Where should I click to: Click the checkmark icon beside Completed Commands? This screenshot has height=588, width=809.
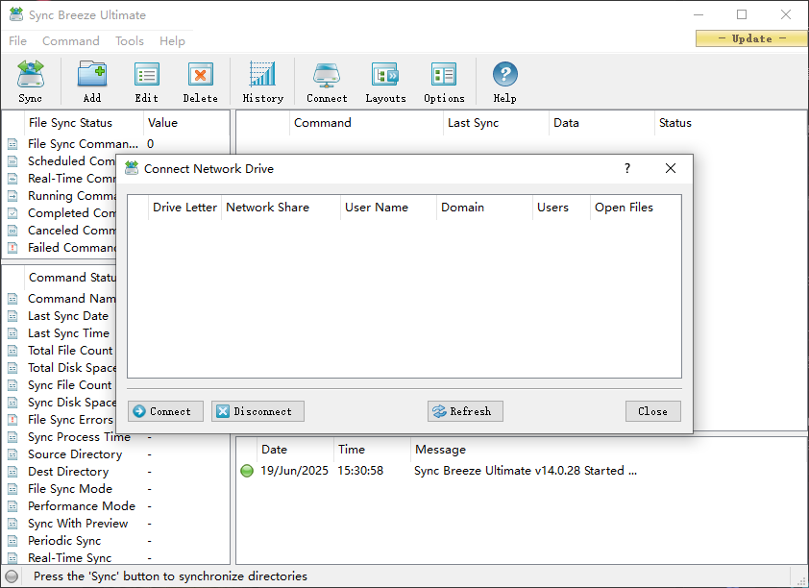coord(12,213)
